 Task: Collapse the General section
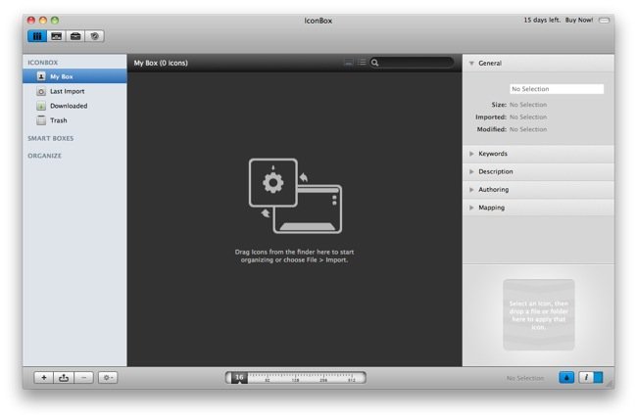tap(471, 64)
